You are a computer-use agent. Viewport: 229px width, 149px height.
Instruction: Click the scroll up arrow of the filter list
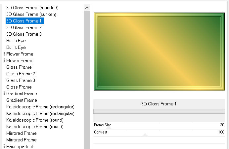(87, 8)
